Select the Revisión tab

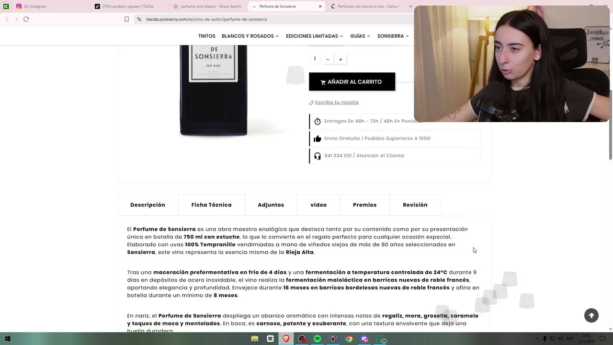(x=415, y=205)
